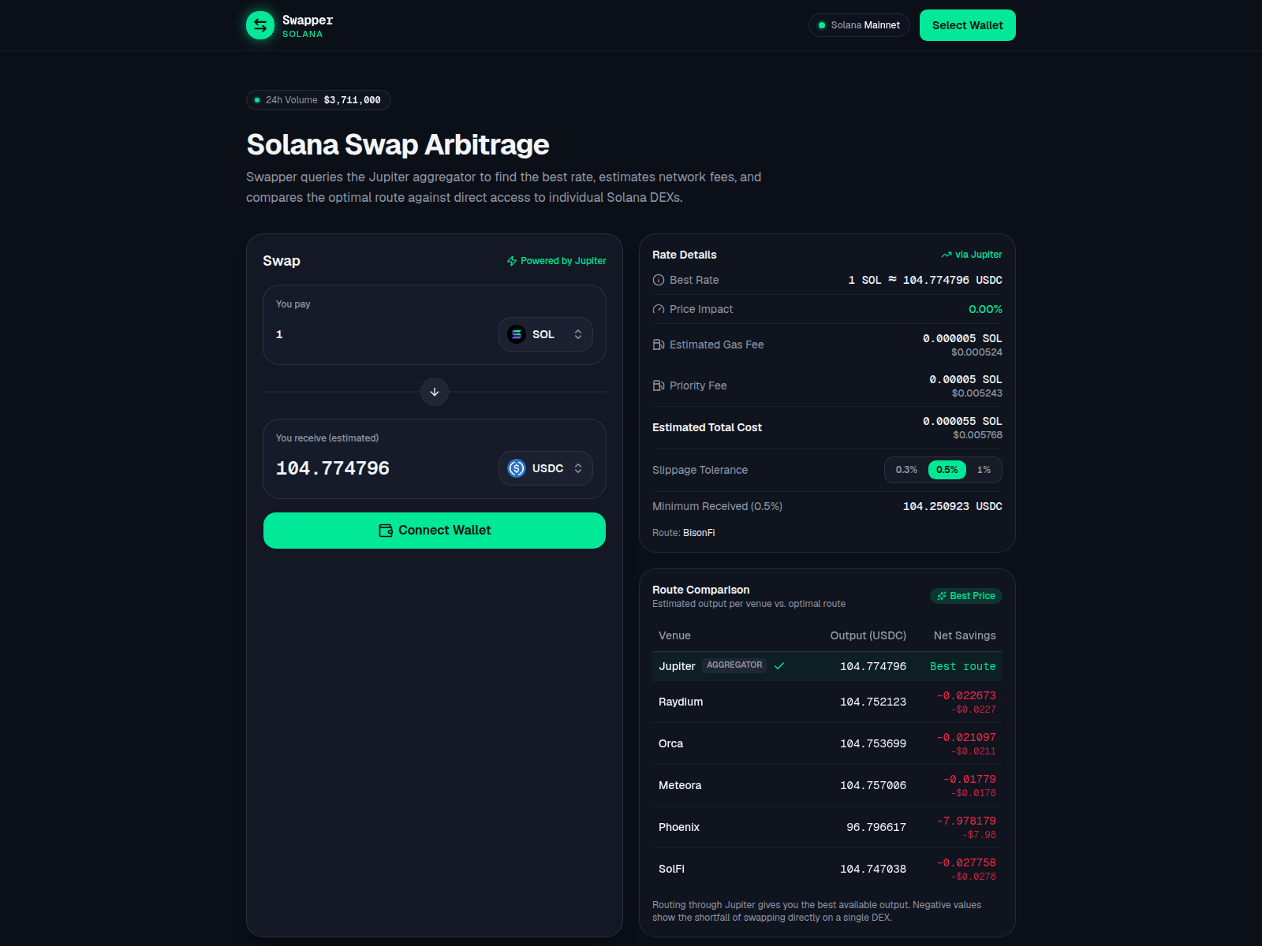
Task: Click the Best Price sparkle icon
Action: pyautogui.click(x=942, y=596)
